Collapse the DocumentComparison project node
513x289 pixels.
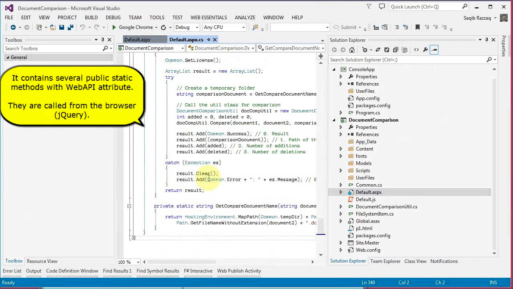click(333, 120)
